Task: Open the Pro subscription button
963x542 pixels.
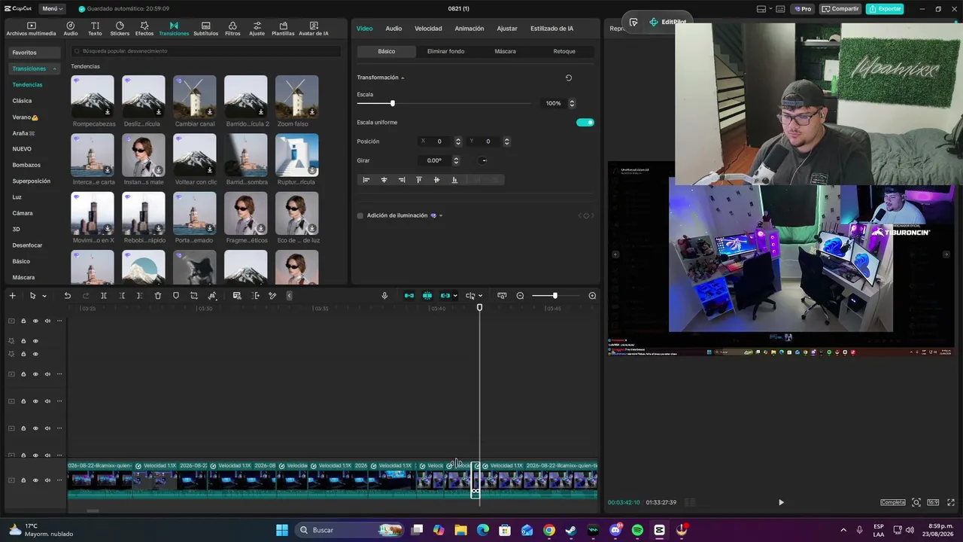Action: tap(802, 9)
